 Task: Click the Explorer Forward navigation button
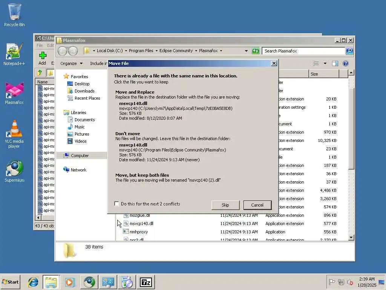tap(73, 51)
